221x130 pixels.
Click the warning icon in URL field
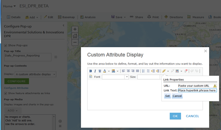[215, 86]
